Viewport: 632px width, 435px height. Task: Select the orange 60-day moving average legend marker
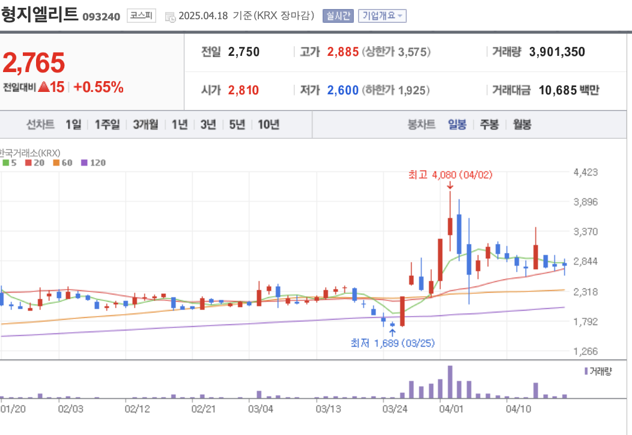click(56, 162)
